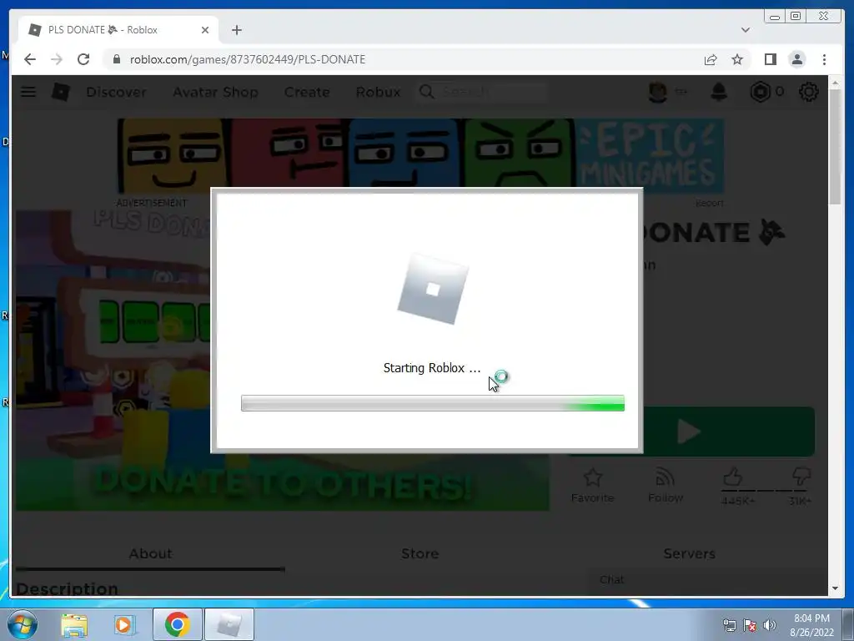
Task: Open Windows Explorer from taskbar
Action: click(74, 624)
